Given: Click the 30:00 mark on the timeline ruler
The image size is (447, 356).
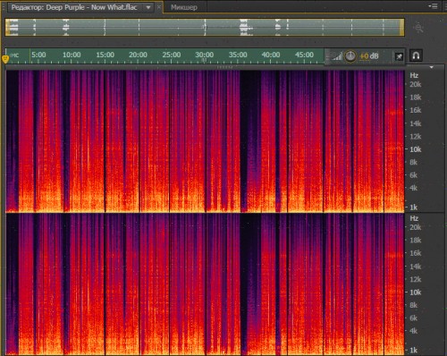Looking at the screenshot, I should click(x=205, y=55).
